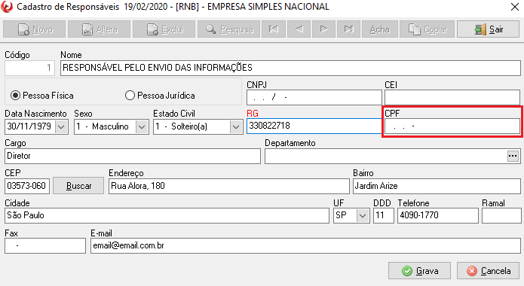
Task: Open the Data Nascimento date dropdown
Action: [61, 126]
